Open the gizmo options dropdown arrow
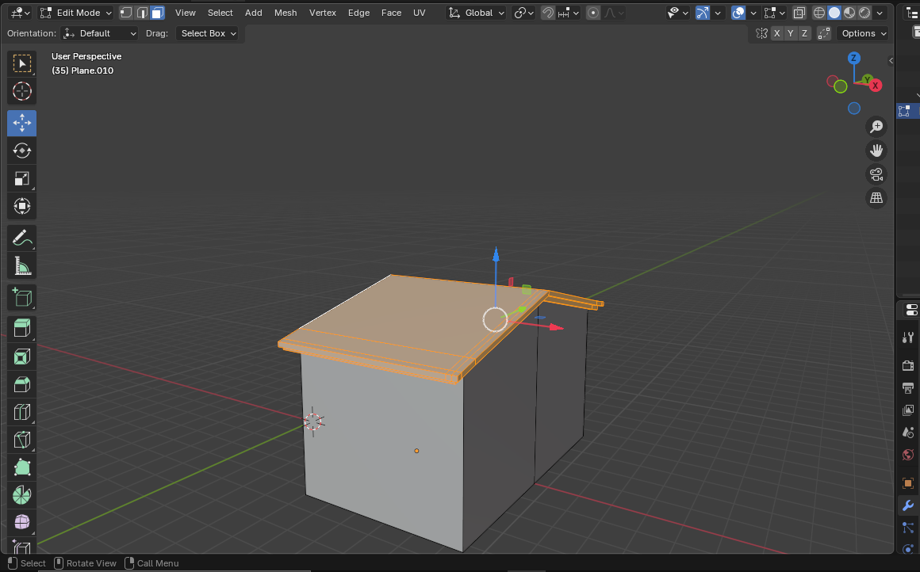 pos(718,13)
